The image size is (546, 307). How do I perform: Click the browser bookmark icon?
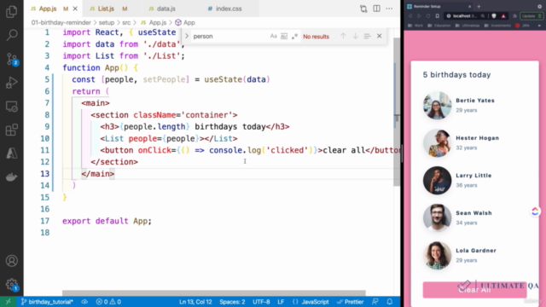pos(438,16)
